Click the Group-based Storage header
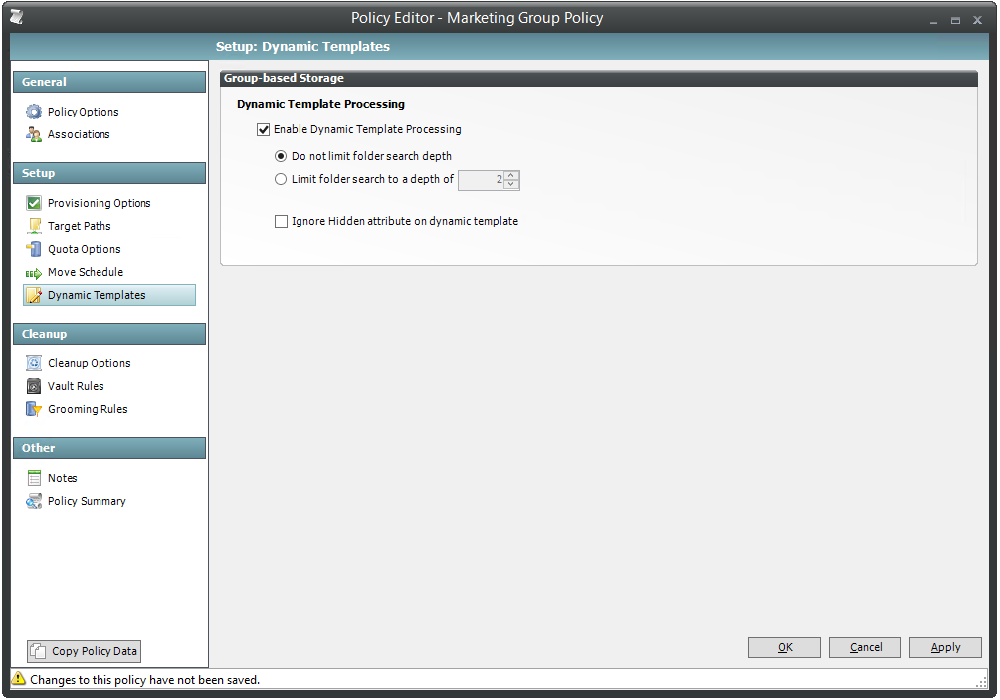 [599, 78]
